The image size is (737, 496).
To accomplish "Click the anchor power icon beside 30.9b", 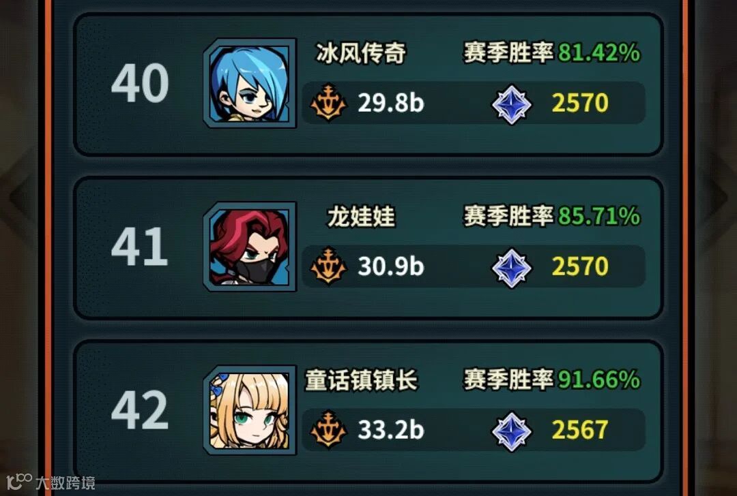I will 328,266.
